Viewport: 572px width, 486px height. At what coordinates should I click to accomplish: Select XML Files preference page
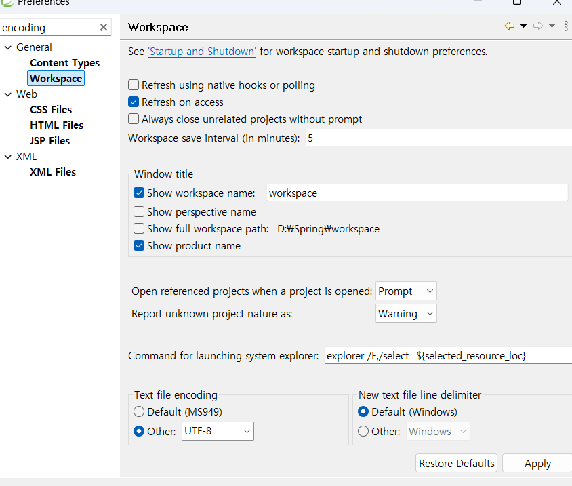pyautogui.click(x=53, y=172)
